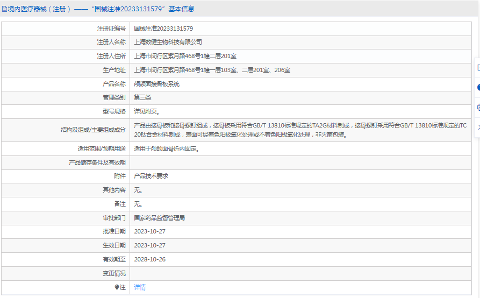Click production address containing 一层103室
Screen dimensions: 480x298
click(212, 70)
